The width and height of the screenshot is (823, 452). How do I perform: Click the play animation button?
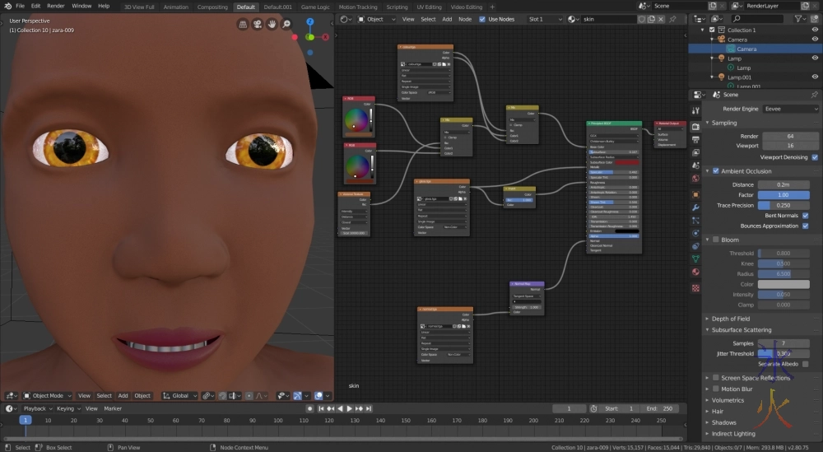point(349,408)
